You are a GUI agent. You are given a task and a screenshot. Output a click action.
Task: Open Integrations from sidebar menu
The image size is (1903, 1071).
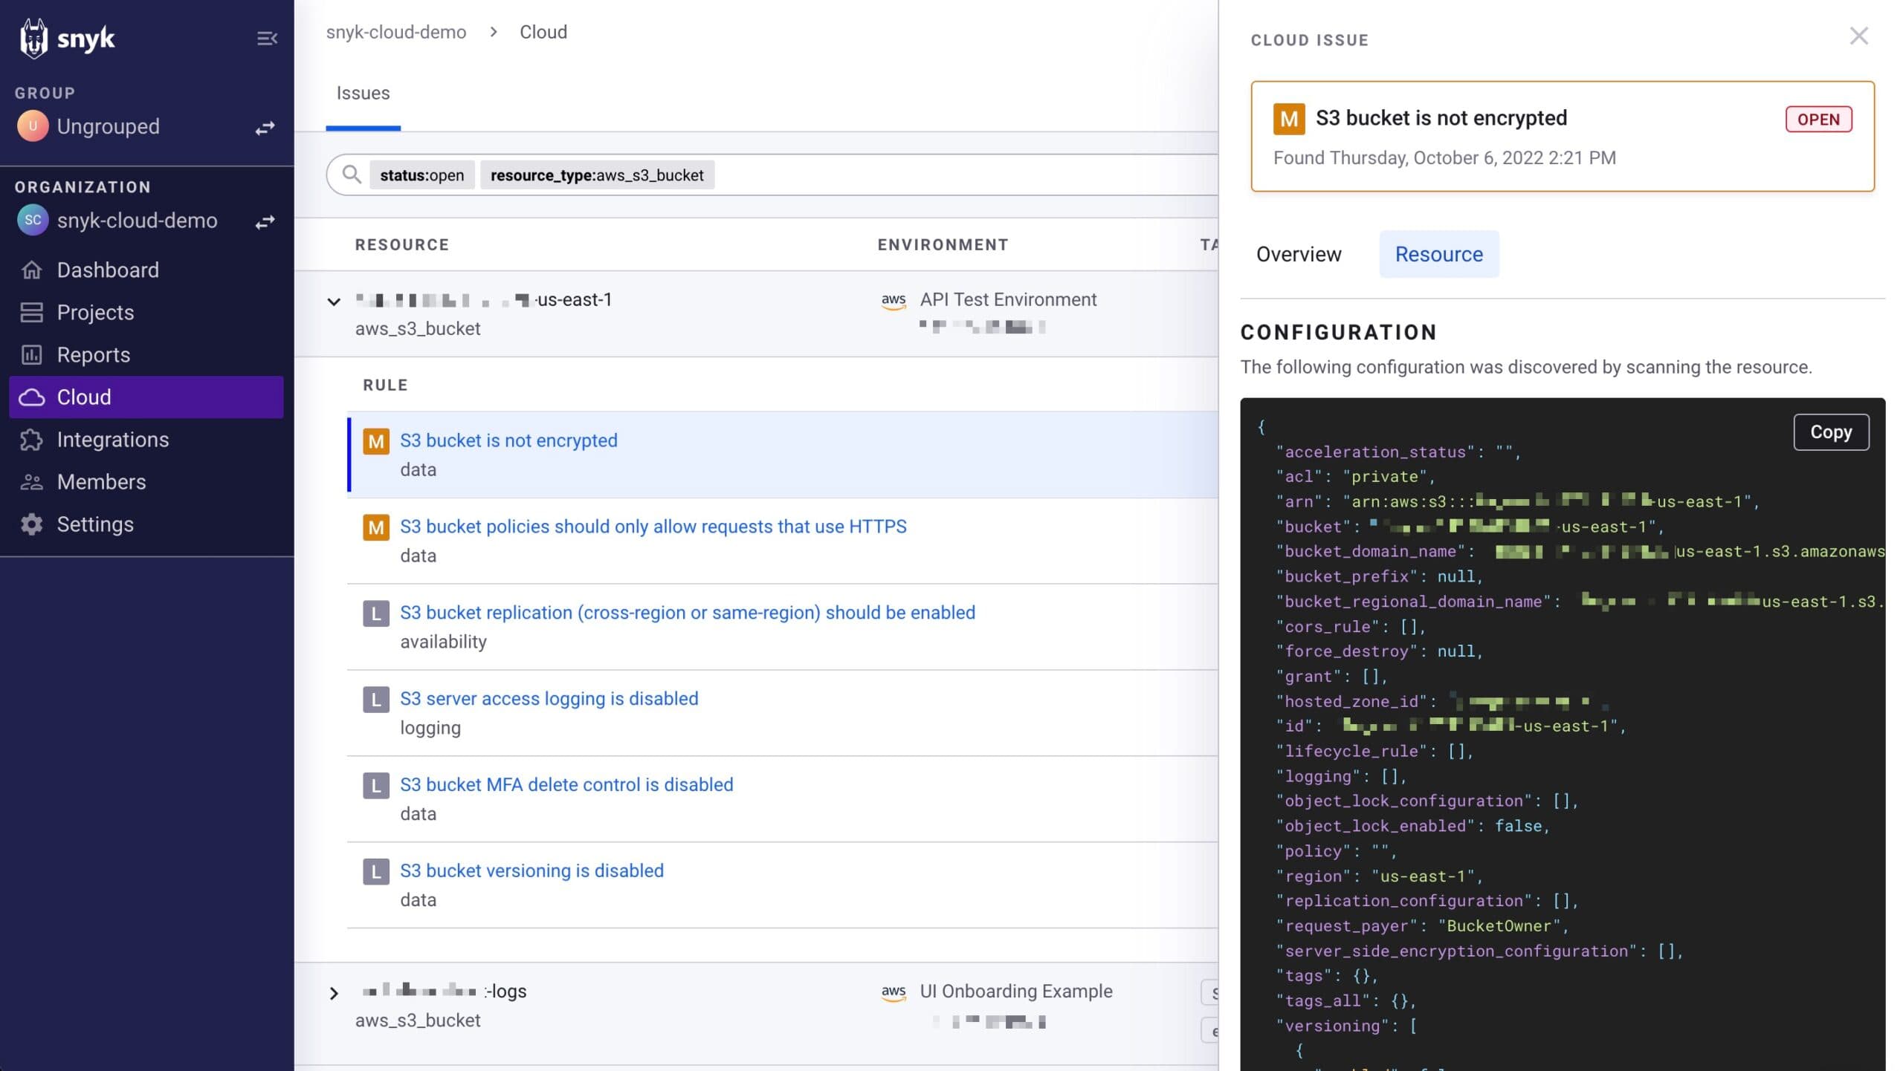[x=112, y=437]
